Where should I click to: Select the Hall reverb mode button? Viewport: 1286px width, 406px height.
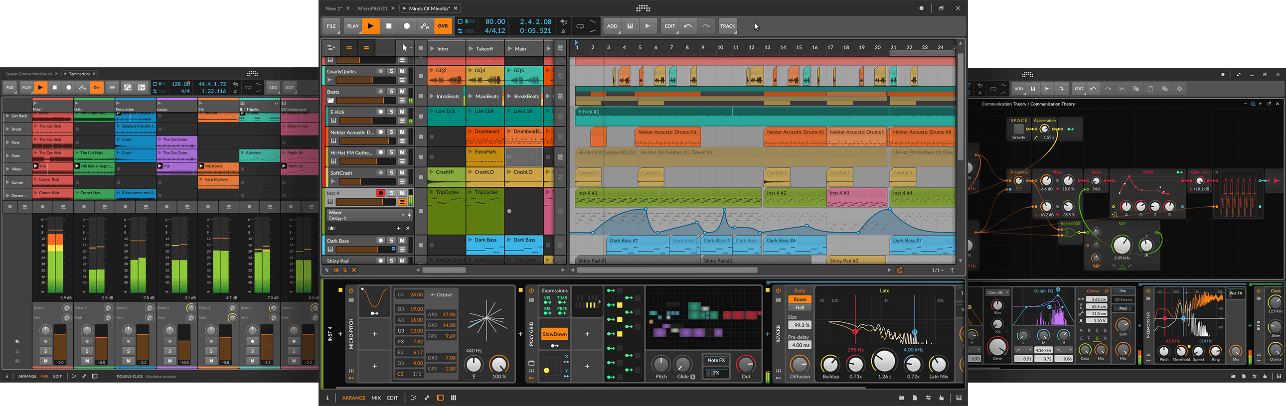(800, 308)
